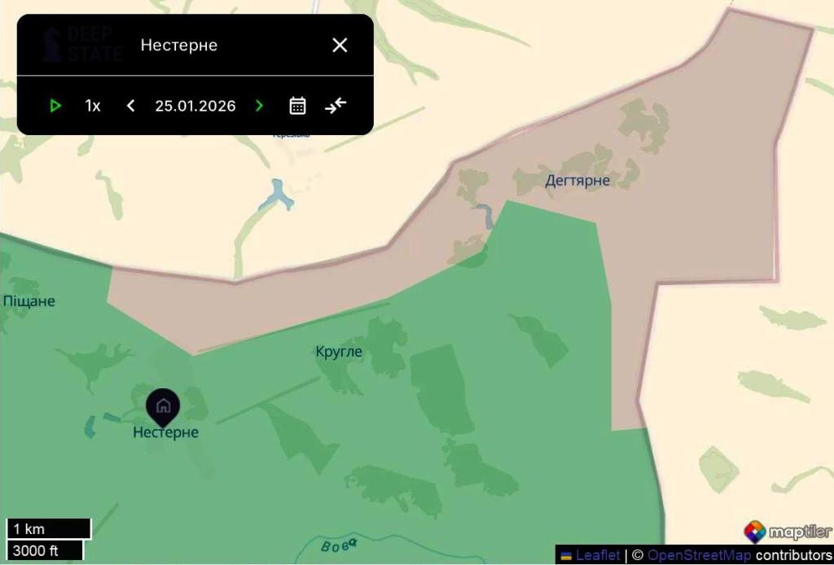Click the Піщане village label
This screenshot has height=565, width=834.
[29, 301]
